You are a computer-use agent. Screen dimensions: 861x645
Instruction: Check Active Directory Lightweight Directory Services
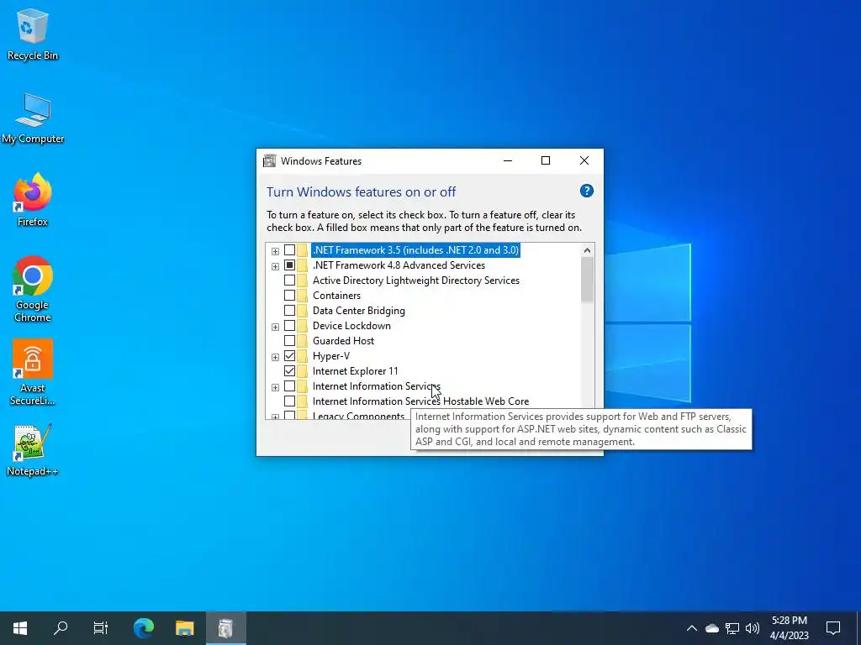pyautogui.click(x=289, y=281)
